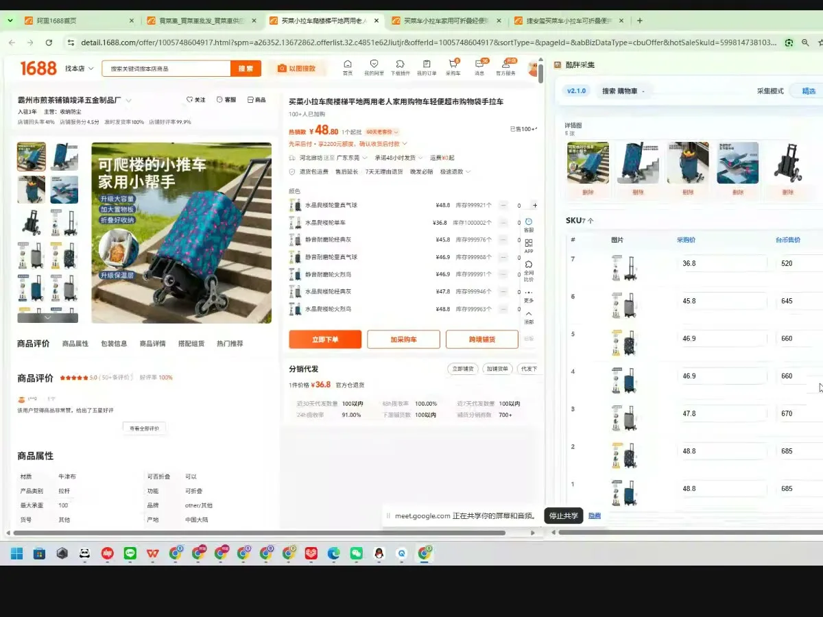Open WPS Office from the taskbar
Viewport: 823px width, 617px height.
click(x=152, y=553)
